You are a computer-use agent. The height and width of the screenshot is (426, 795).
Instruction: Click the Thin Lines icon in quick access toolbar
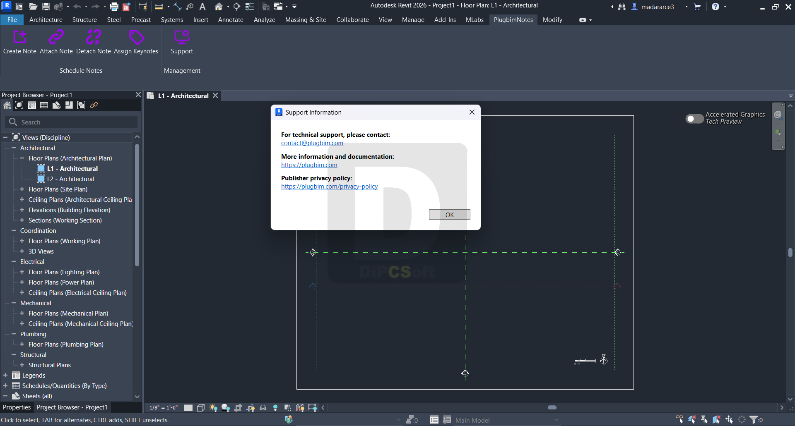pos(250,7)
